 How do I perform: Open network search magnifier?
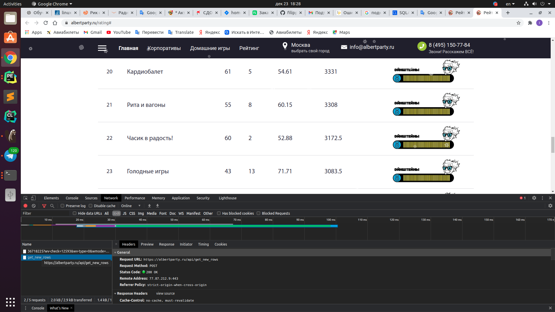tap(52, 206)
